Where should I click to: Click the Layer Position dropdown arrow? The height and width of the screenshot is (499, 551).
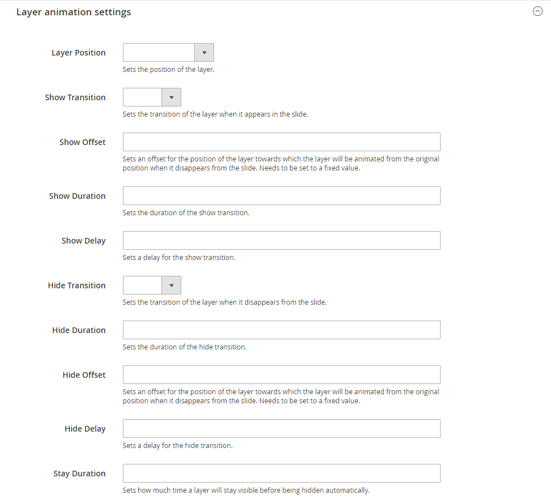pyautogui.click(x=204, y=52)
